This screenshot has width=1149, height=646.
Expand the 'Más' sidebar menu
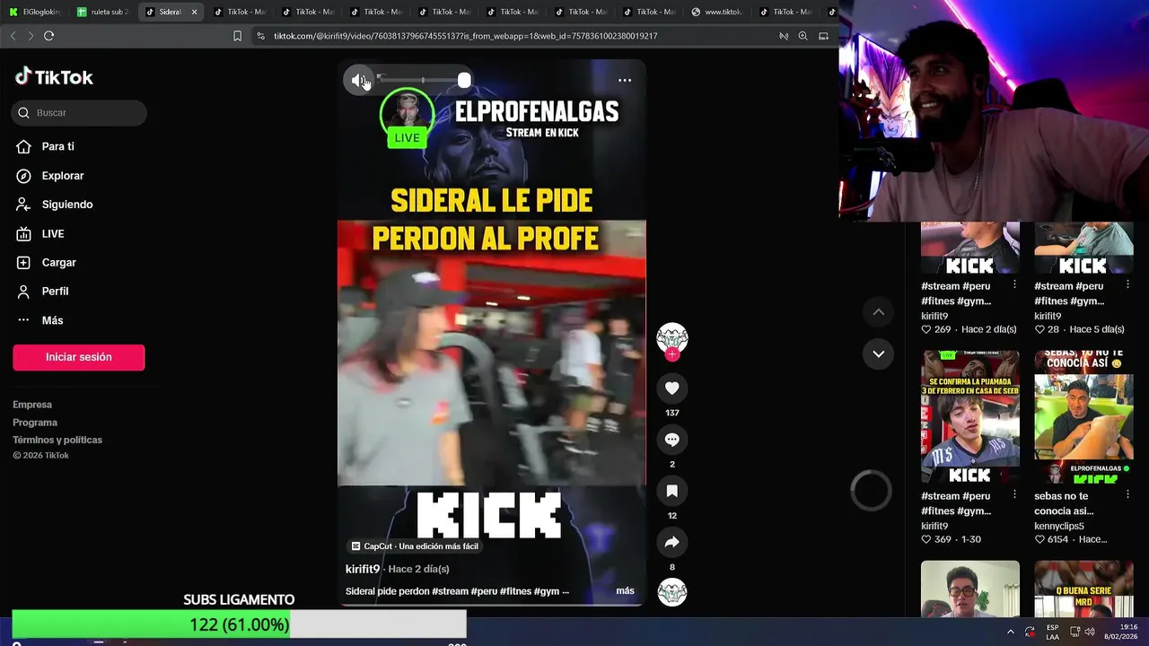[52, 320]
